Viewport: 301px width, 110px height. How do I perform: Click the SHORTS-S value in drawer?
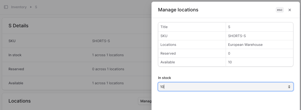237,36
